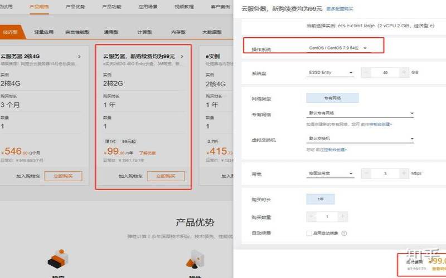Click arrow icon on 云服务器 2核4G card

[x=79, y=56]
